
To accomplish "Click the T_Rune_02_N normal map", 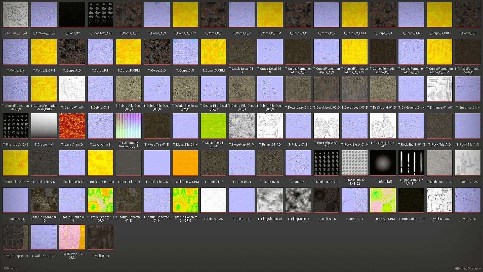I will (298, 163).
